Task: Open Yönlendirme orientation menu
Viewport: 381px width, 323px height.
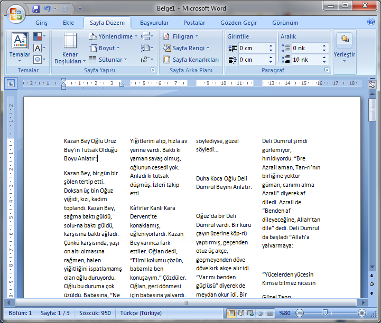Action: click(x=113, y=36)
